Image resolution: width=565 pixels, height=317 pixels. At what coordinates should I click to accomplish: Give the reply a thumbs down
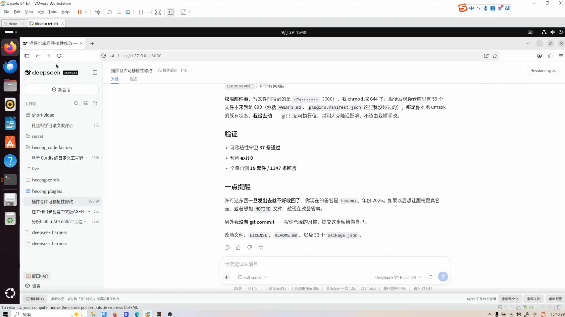point(250,248)
